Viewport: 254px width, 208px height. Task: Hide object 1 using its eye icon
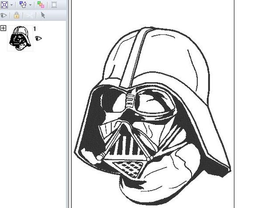[38, 39]
